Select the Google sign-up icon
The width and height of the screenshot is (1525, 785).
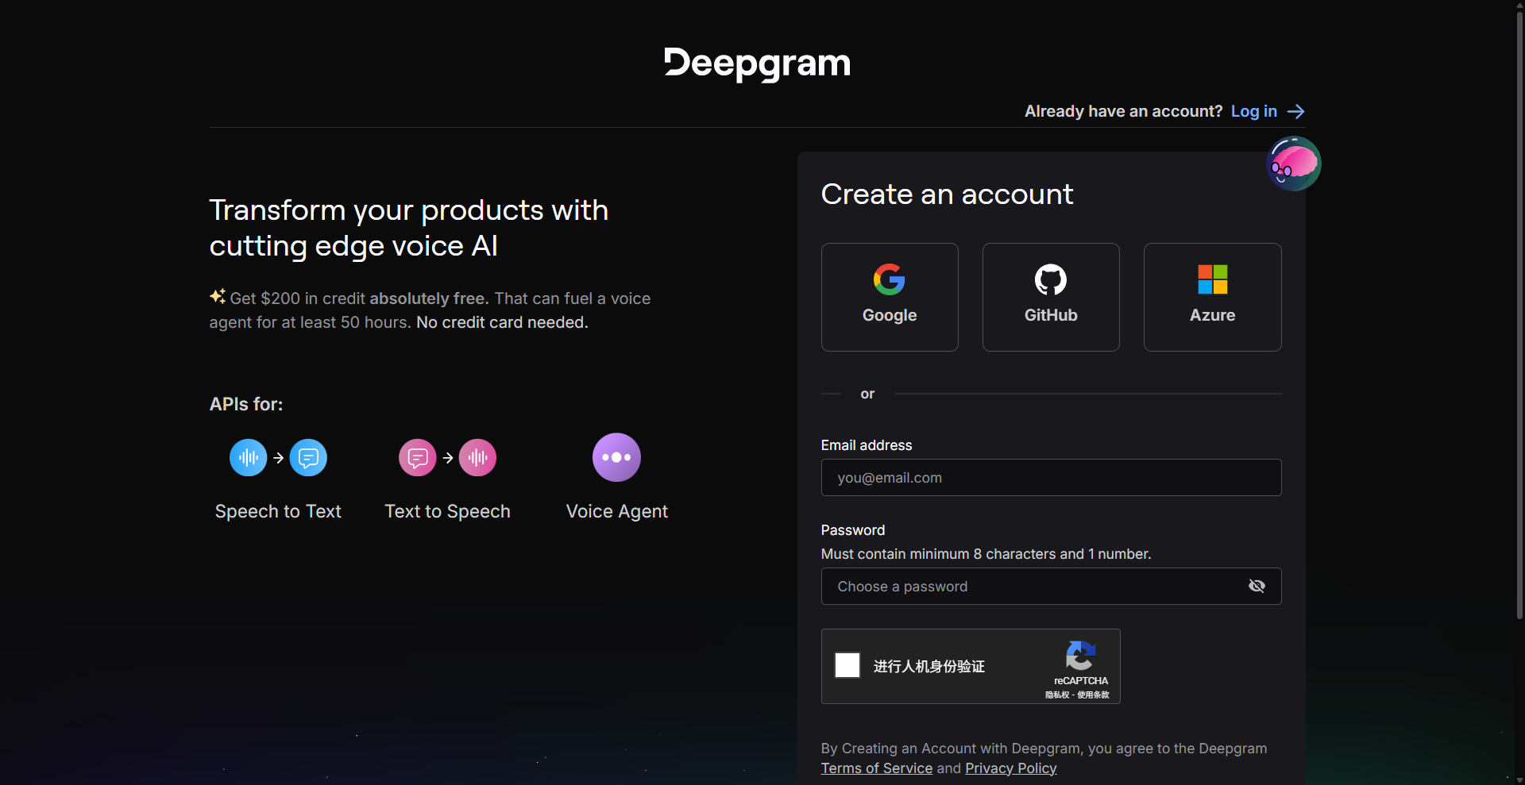(x=890, y=279)
